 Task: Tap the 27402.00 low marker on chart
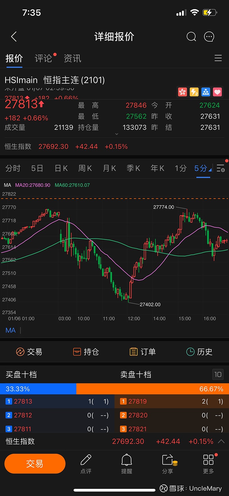(x=150, y=305)
